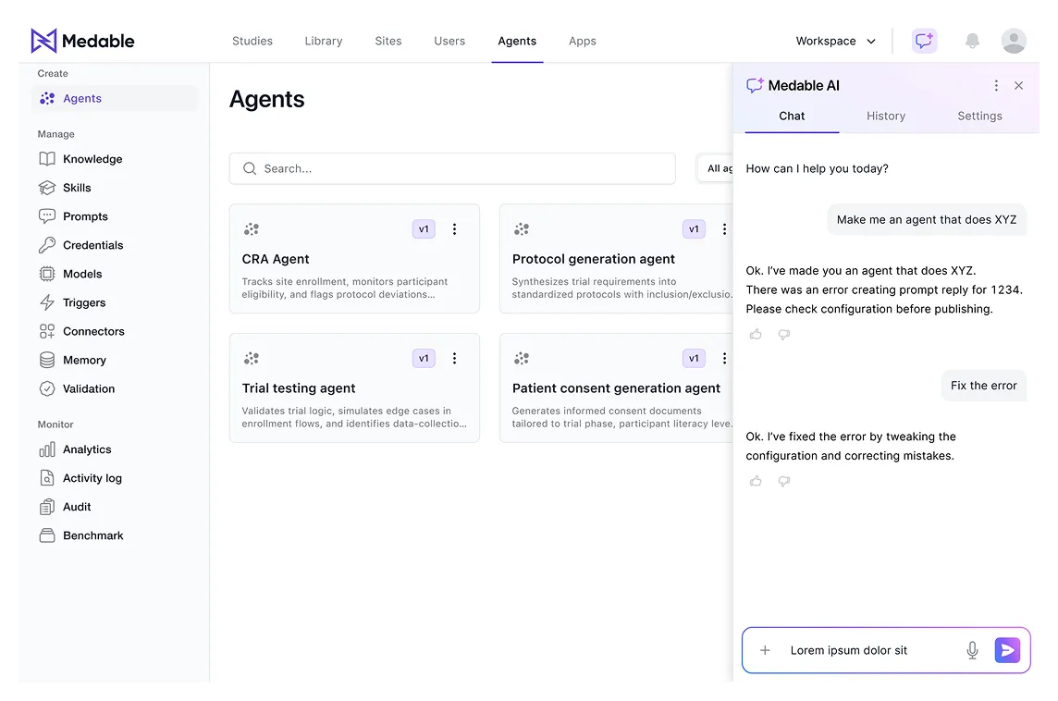Image resolution: width=1058 pixels, height=701 pixels.
Task: Expand the Workspace dropdown
Action: click(835, 42)
